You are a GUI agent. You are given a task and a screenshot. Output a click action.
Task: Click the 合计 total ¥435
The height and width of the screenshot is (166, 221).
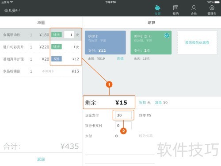pos(41,147)
